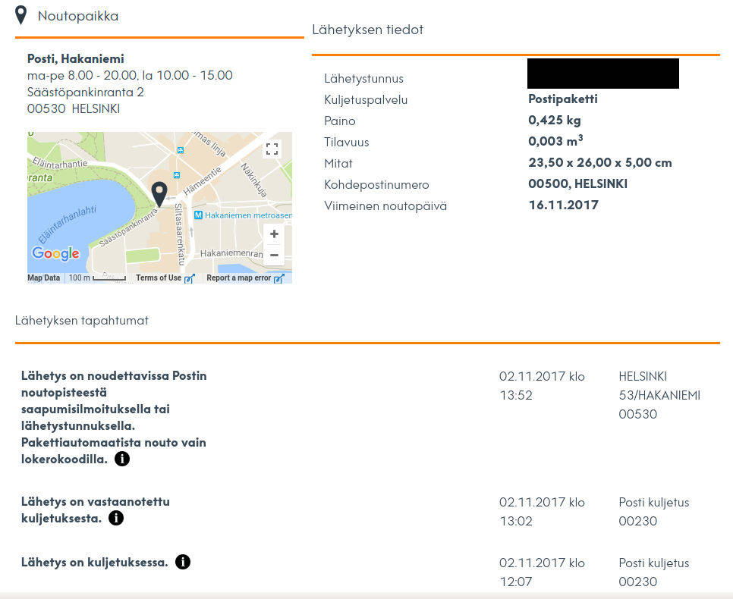
Task: Click the location pin icon beside Noutopaikka
Action: [x=20, y=14]
